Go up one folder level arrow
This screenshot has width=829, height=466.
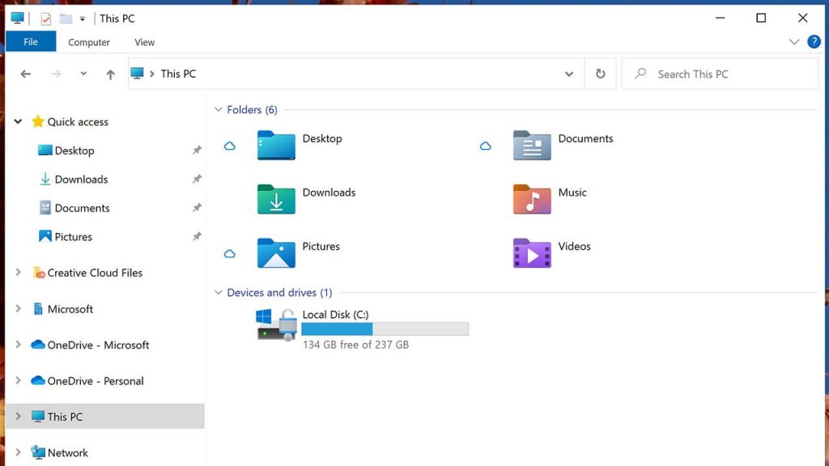click(110, 74)
